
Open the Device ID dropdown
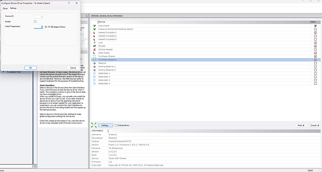[x=39, y=17]
